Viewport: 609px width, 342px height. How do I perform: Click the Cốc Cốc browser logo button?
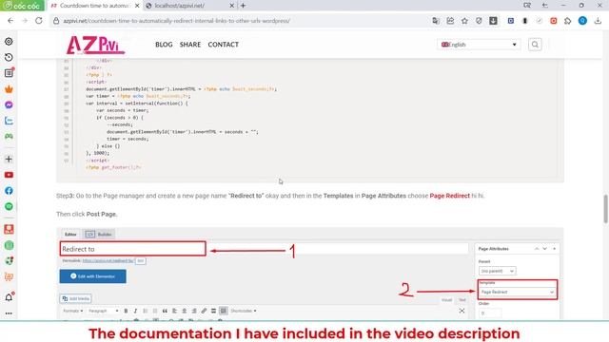click(22, 6)
